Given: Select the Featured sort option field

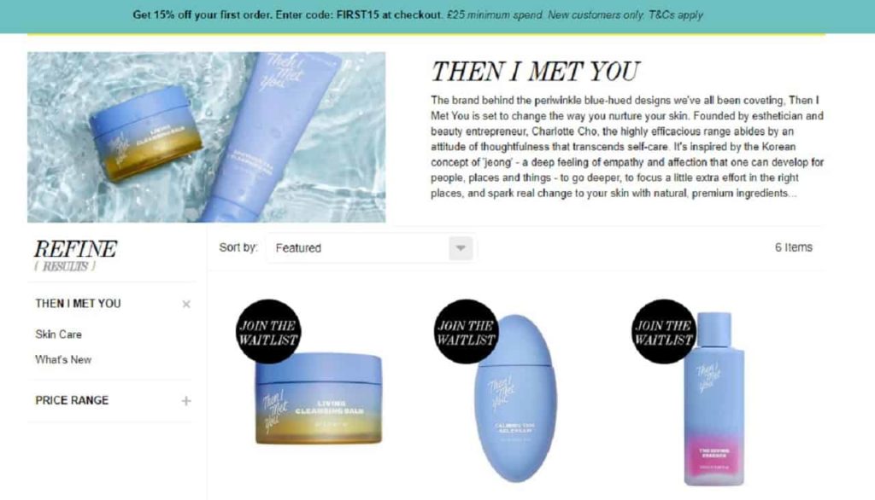Looking at the screenshot, I should [x=371, y=248].
